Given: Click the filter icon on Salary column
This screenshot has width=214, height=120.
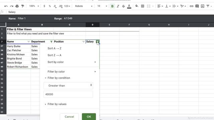Looking at the screenshot, I should click(97, 42).
